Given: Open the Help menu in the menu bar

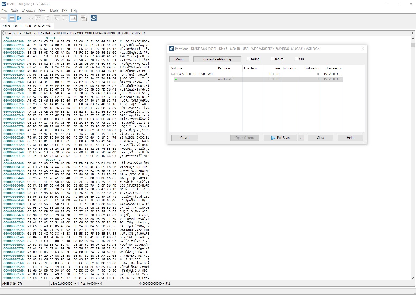Looking at the screenshot, I should [74, 11].
